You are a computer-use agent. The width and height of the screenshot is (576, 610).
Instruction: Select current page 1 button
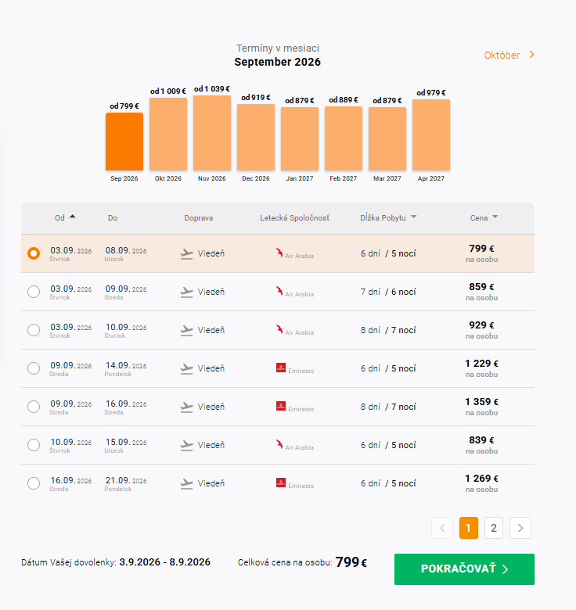[x=469, y=528]
